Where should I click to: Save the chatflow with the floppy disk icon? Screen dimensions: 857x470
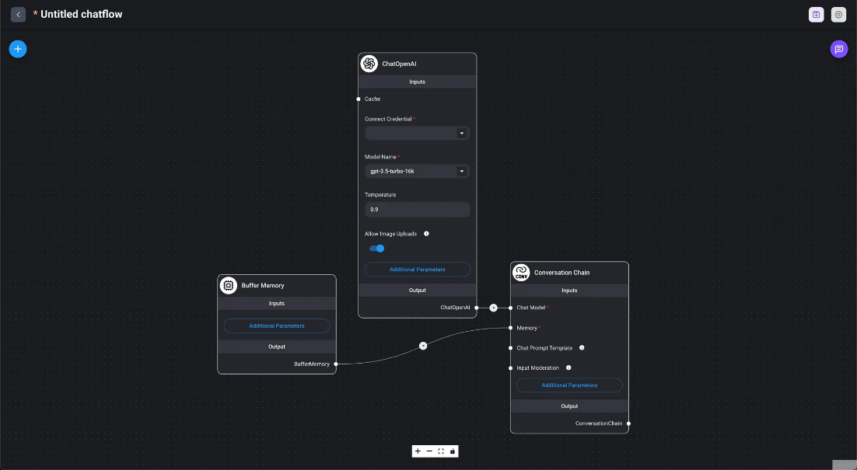[816, 15]
